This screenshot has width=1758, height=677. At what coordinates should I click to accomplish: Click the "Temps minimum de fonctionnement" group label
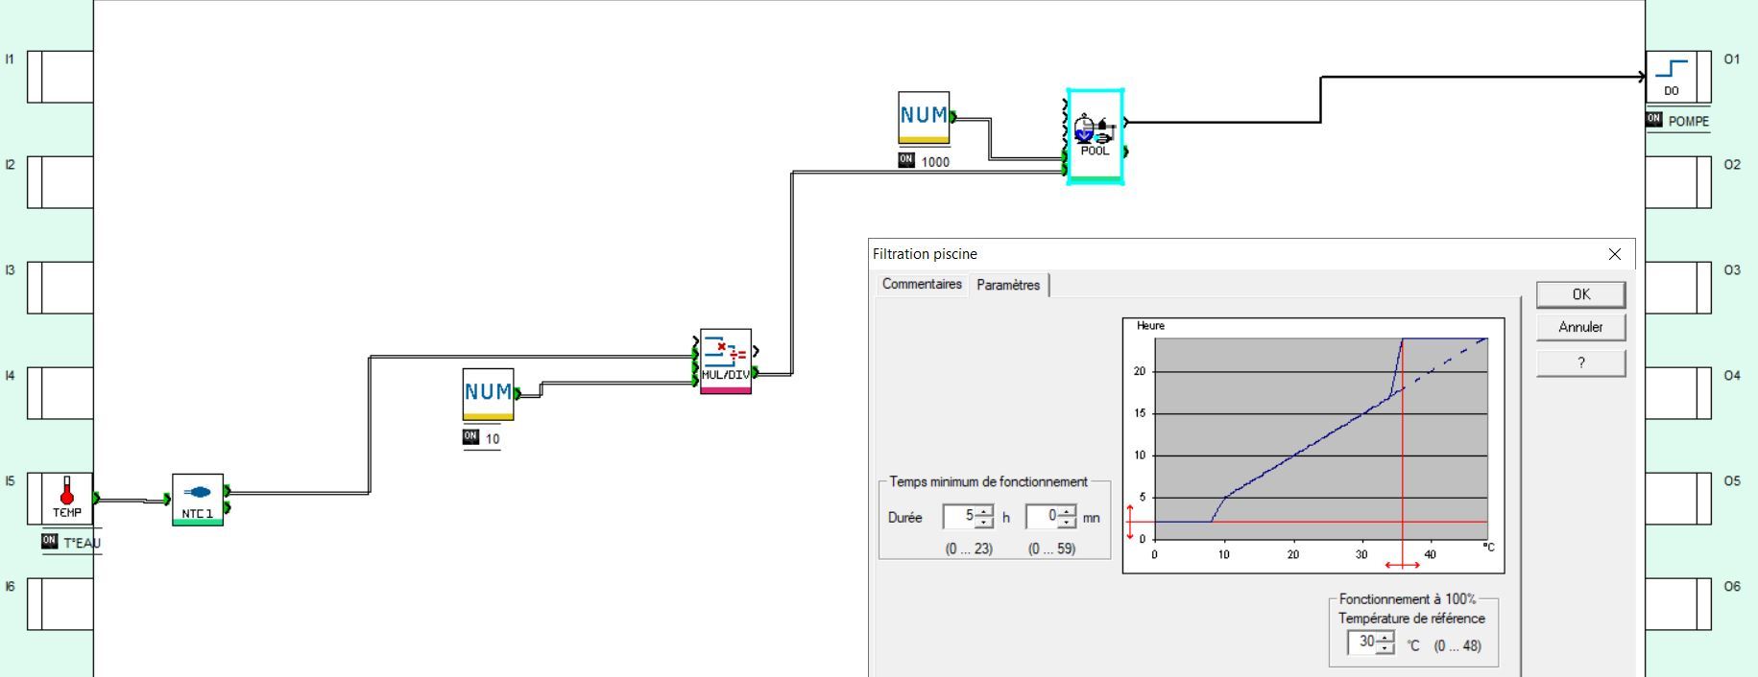coord(988,481)
